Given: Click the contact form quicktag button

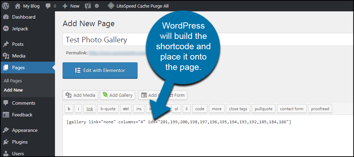Looking at the screenshot, I should pos(292,109).
